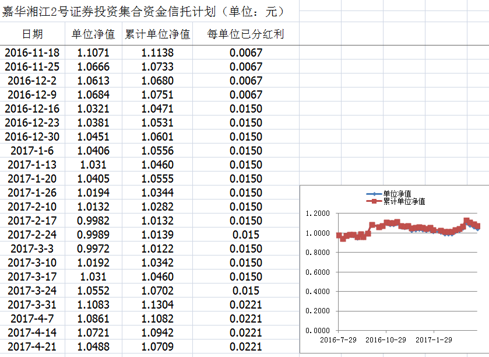Select the cumulative value cell 1.1138
The width and height of the screenshot is (489, 357).
157,52
